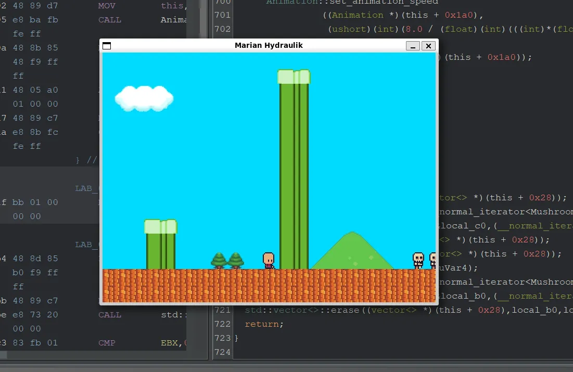Close the Marian Hydraulik game window
The image size is (573, 372).
[428, 46]
